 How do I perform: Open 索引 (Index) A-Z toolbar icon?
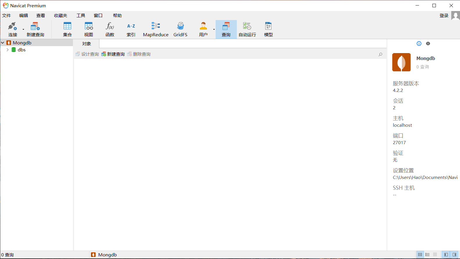pyautogui.click(x=131, y=29)
